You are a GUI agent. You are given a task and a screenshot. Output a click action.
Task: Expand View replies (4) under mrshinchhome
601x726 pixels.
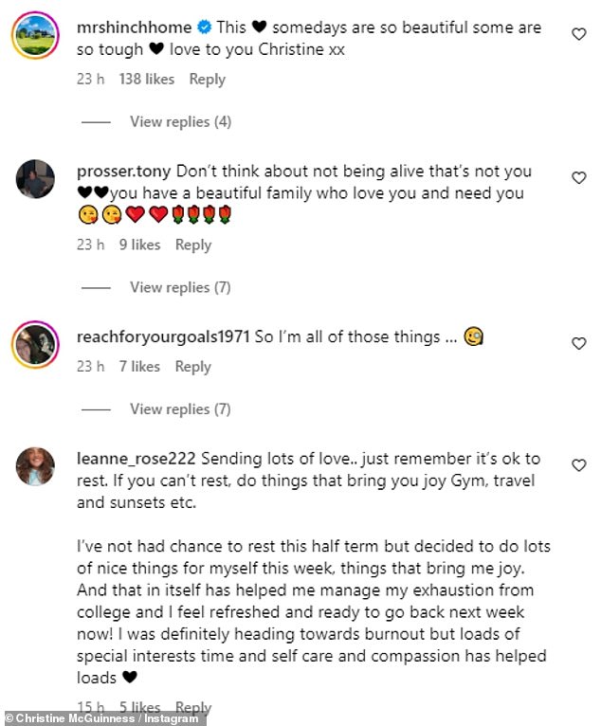180,121
